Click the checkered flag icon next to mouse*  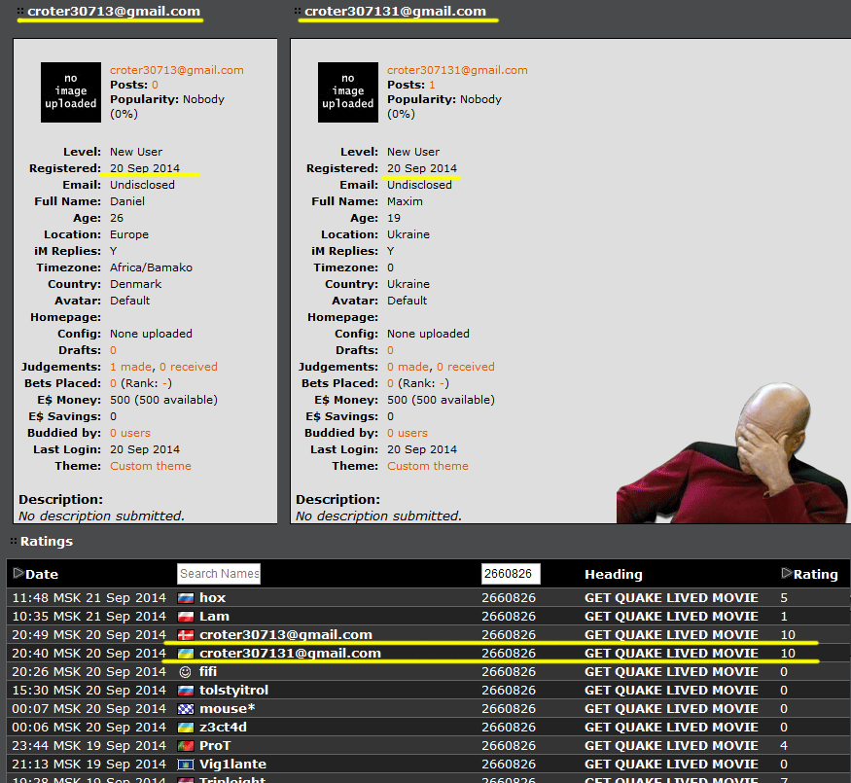(185, 709)
